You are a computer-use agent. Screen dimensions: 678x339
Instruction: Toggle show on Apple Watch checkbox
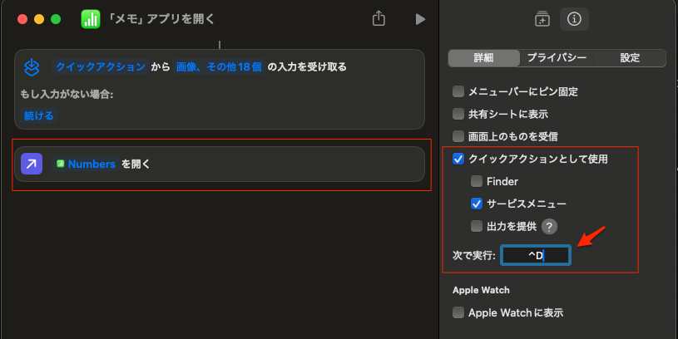click(458, 313)
